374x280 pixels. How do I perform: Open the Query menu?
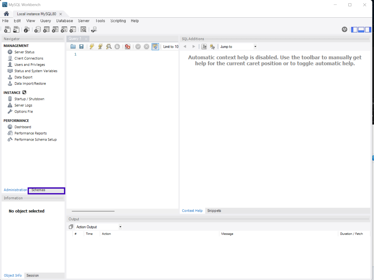(x=46, y=21)
